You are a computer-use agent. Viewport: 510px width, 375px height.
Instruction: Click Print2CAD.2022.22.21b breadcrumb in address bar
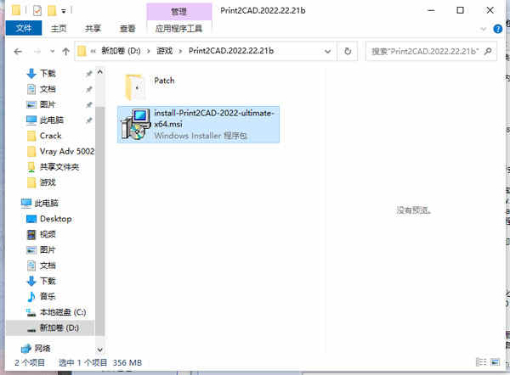click(231, 51)
